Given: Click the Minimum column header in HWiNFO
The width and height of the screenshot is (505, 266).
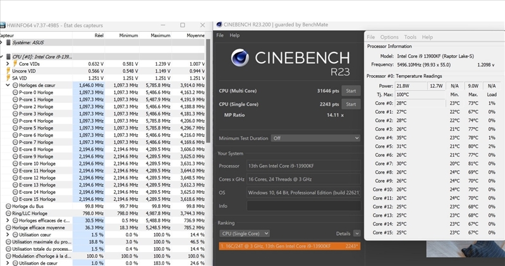Looking at the screenshot, I should point(128,35).
